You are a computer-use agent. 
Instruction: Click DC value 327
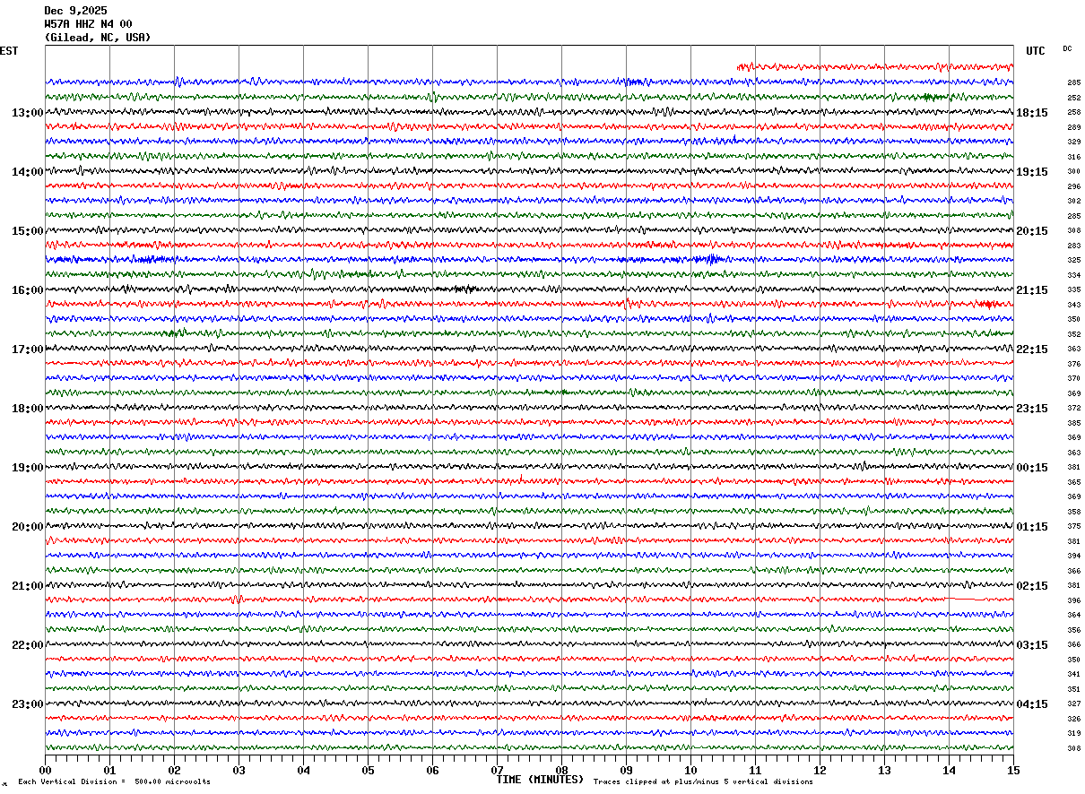tap(1073, 703)
